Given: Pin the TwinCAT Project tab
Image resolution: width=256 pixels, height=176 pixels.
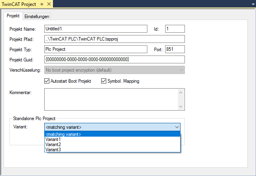Looking at the screenshot, I should (42, 4).
